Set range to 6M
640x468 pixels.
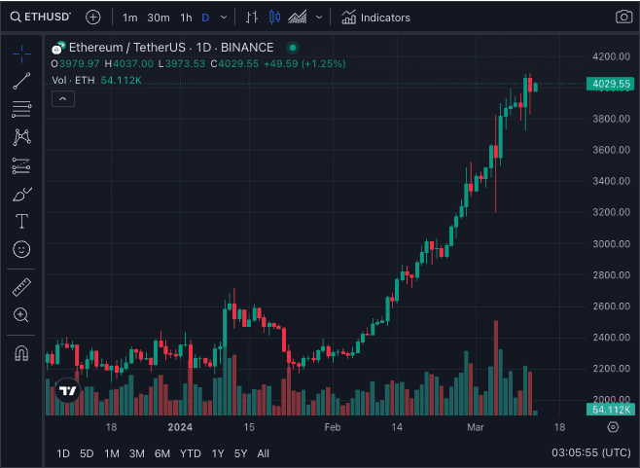(x=162, y=453)
